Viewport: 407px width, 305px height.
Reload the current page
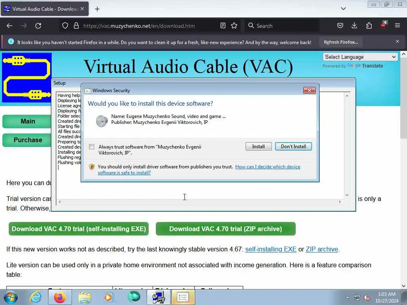click(x=38, y=26)
